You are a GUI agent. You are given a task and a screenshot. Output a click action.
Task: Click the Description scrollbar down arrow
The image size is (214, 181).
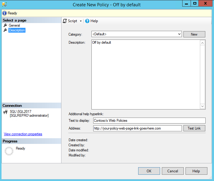coord(202,106)
